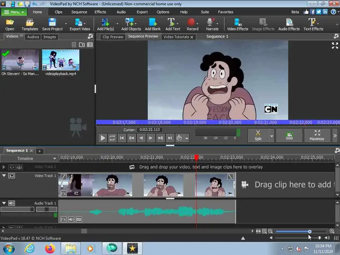Zoom timeline to fit with the arrows icon
This screenshot has width=340, height=255.
[x=258, y=231]
